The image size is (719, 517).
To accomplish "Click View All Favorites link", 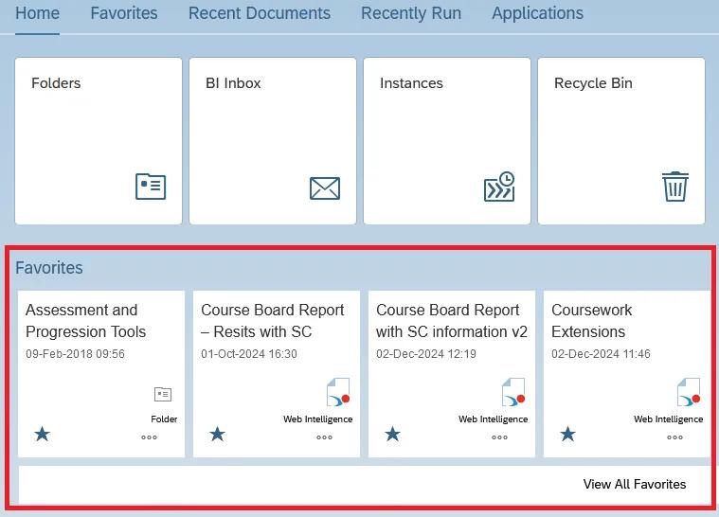I will pyautogui.click(x=635, y=484).
